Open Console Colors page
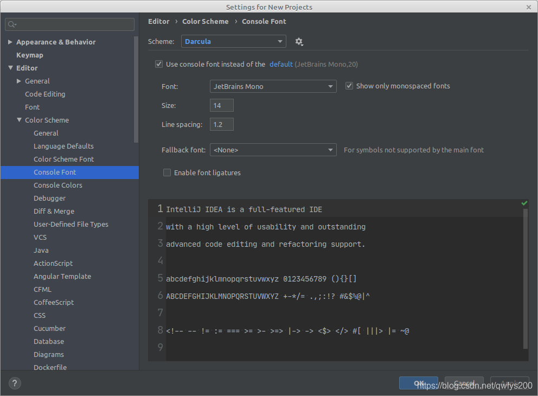Image resolution: width=538 pixels, height=396 pixels. (x=58, y=186)
